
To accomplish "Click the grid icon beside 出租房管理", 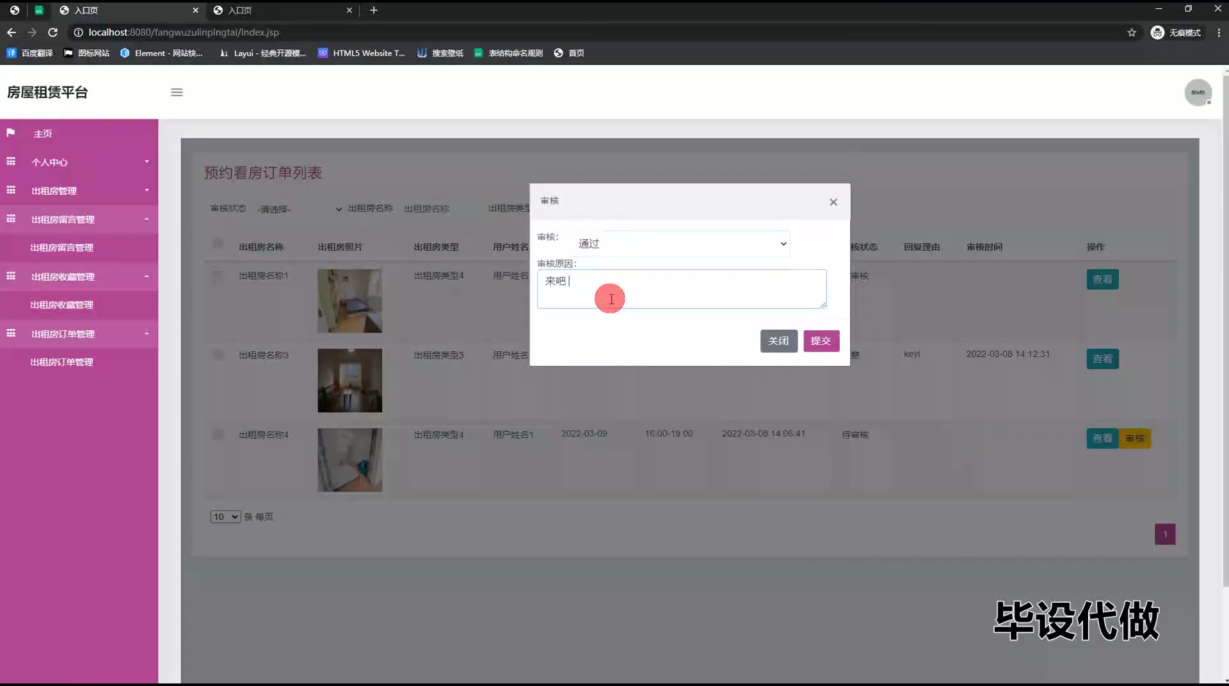I will 11,190.
